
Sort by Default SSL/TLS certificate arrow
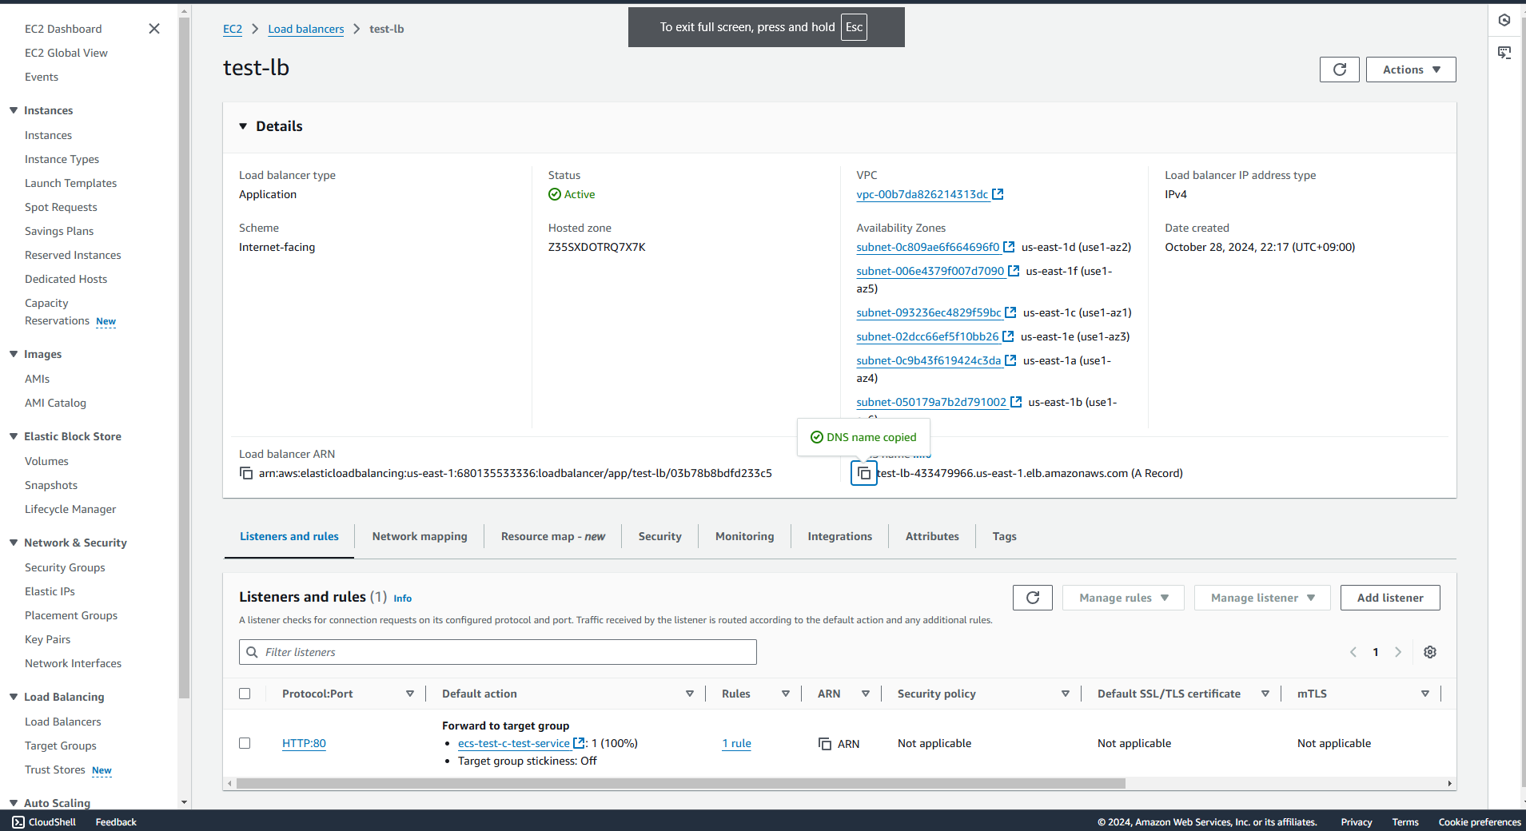pyautogui.click(x=1265, y=694)
